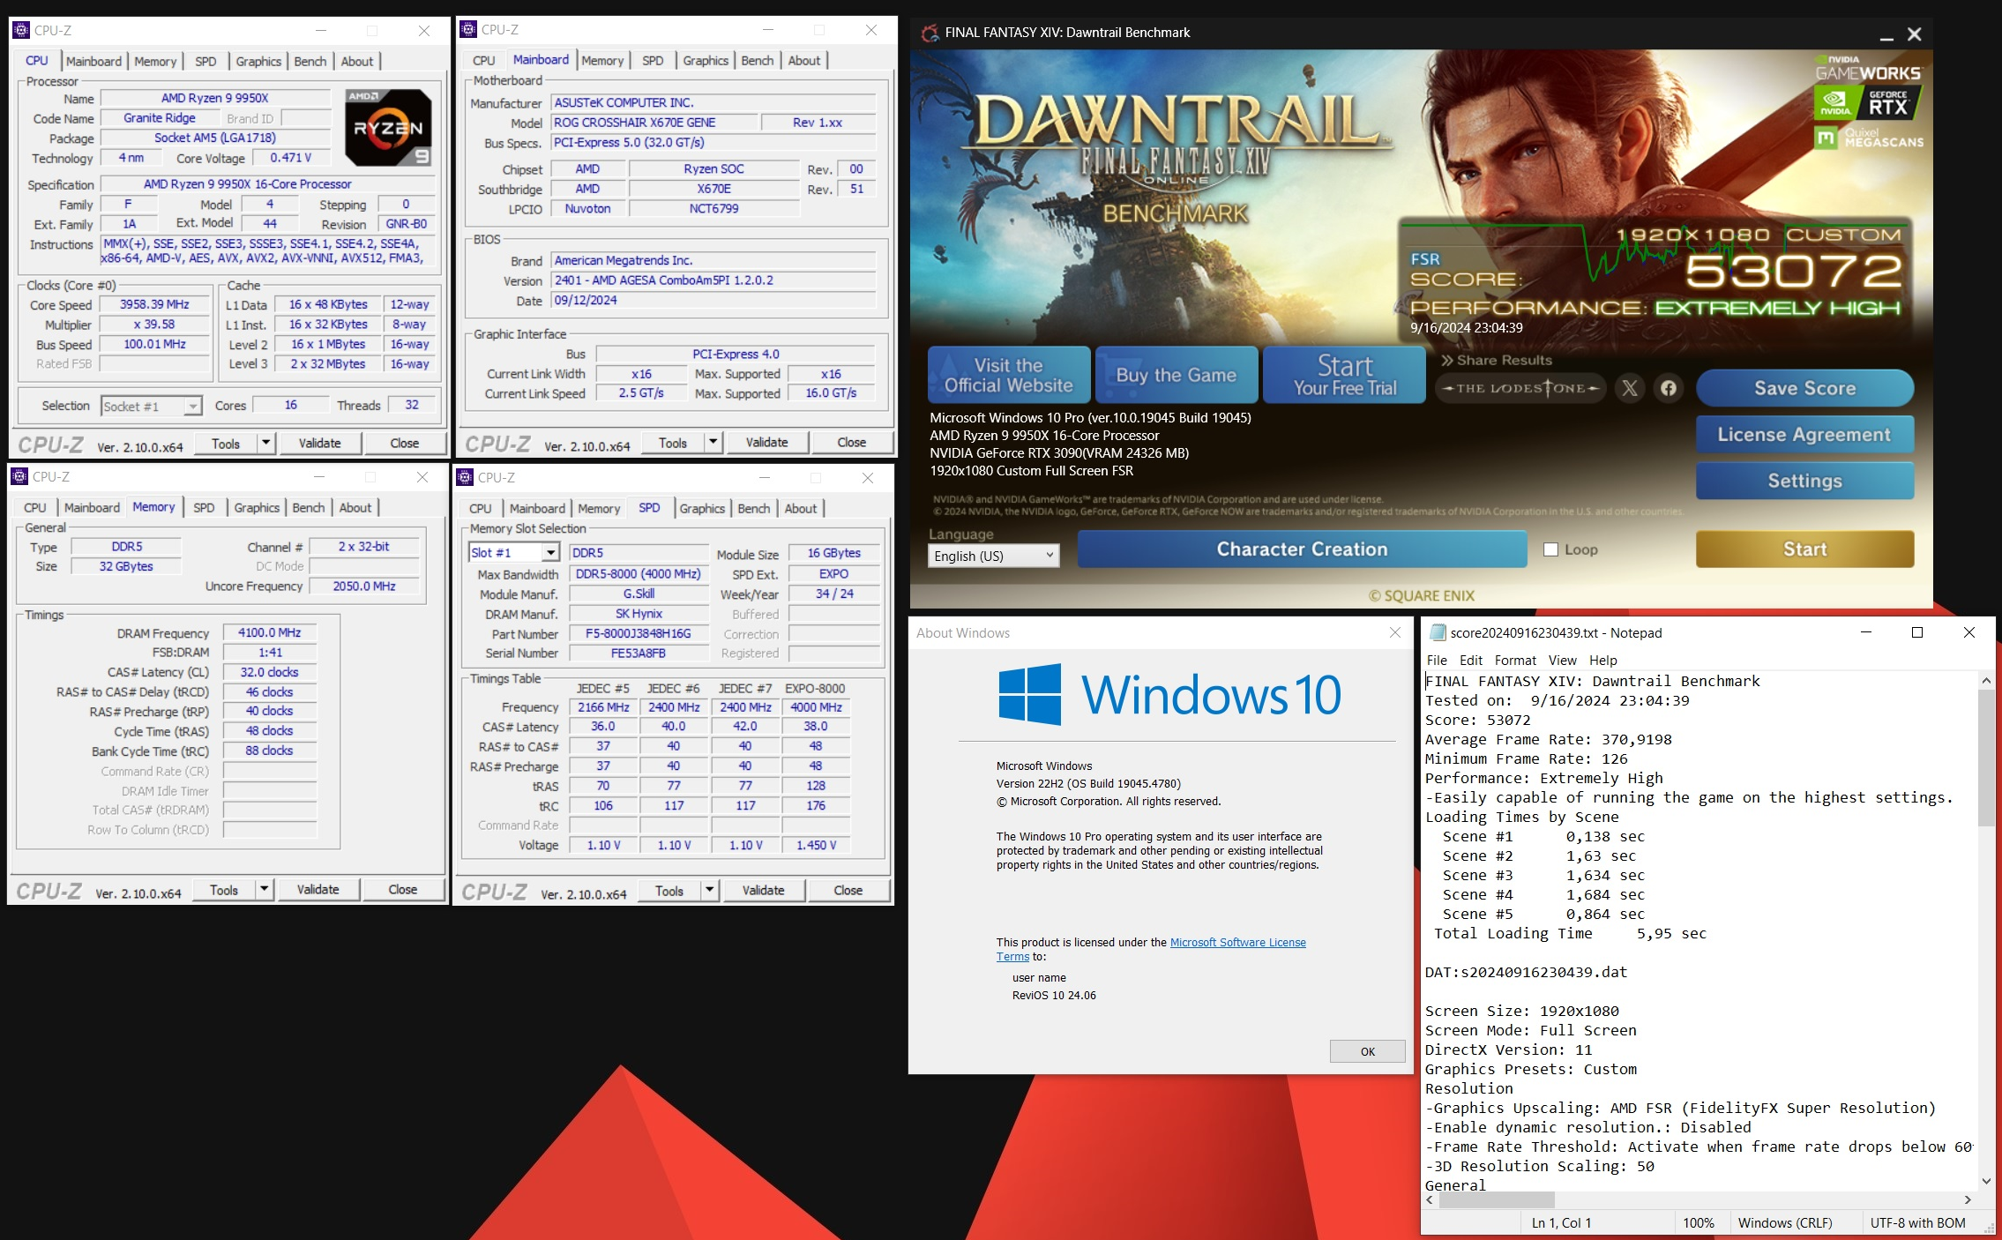
Task: Click UTF-8 with BOM status bar entry
Action: 1917,1222
